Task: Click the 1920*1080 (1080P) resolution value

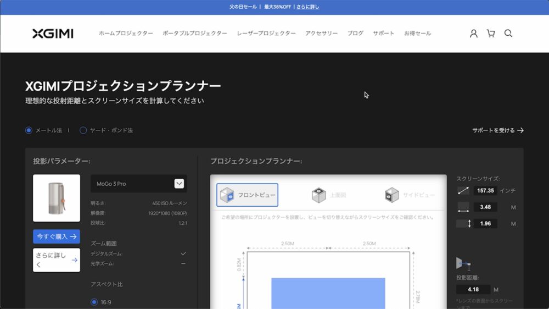Action: pyautogui.click(x=167, y=213)
